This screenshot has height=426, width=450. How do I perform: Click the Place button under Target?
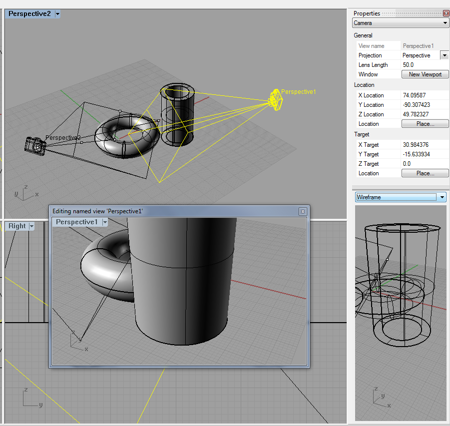point(425,173)
